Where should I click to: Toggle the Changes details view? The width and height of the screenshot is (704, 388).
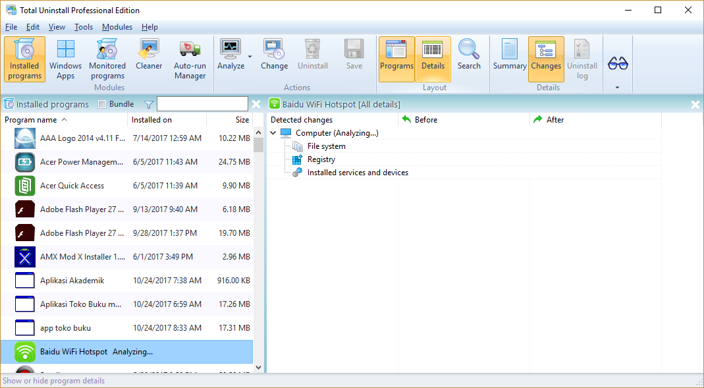546,59
